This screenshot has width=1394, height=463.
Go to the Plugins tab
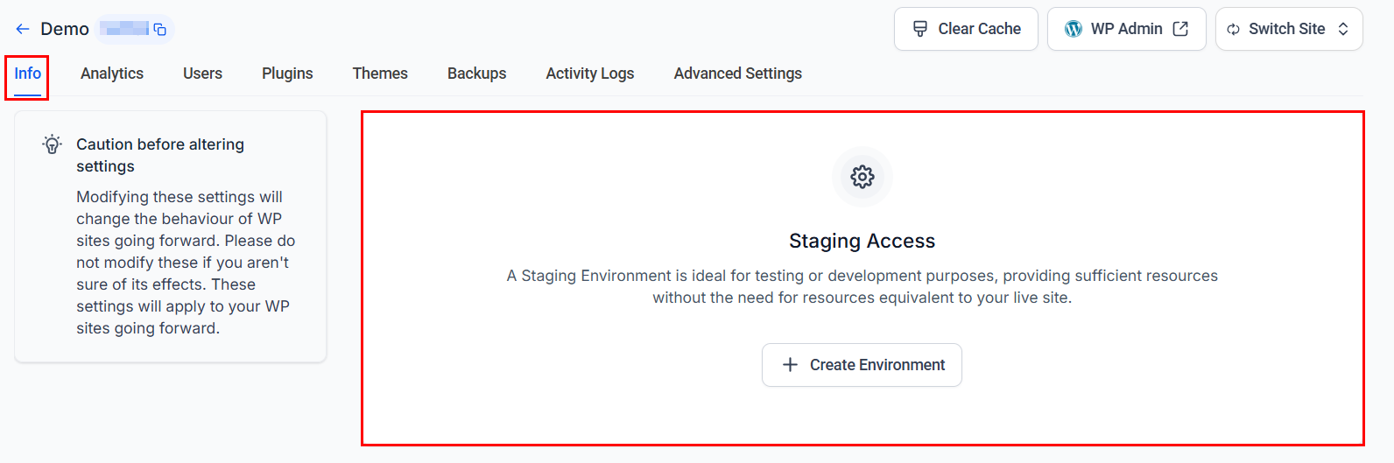[287, 74]
